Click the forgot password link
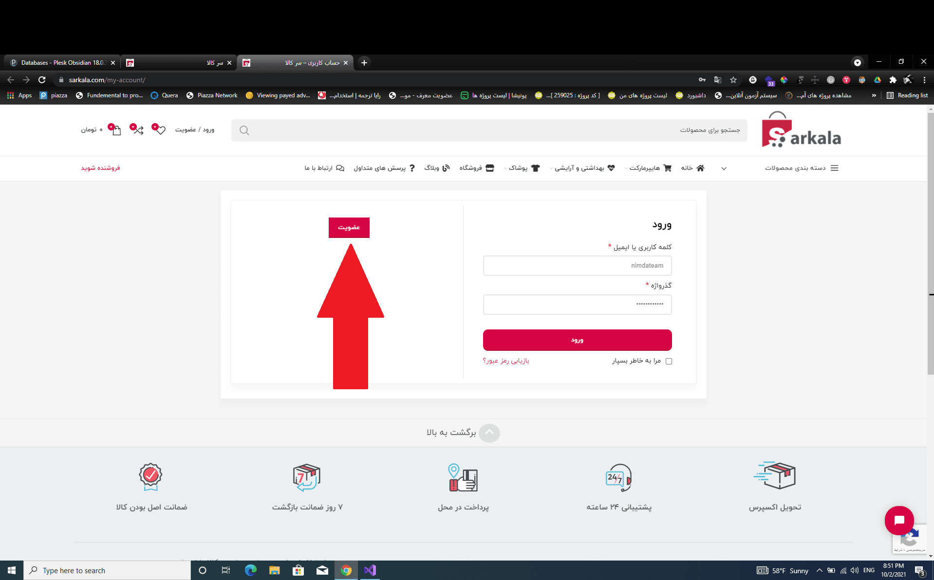This screenshot has width=934, height=580. (506, 361)
